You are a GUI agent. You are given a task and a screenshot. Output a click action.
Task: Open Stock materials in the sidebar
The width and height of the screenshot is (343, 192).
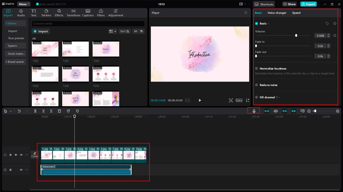[15, 54]
